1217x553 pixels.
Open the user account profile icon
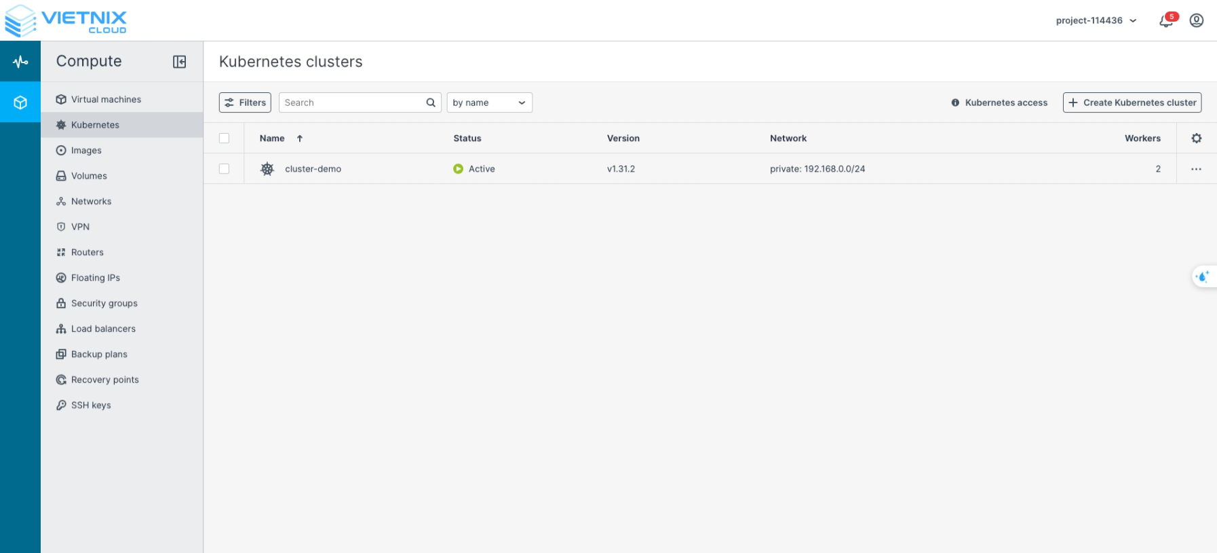[x=1197, y=20]
